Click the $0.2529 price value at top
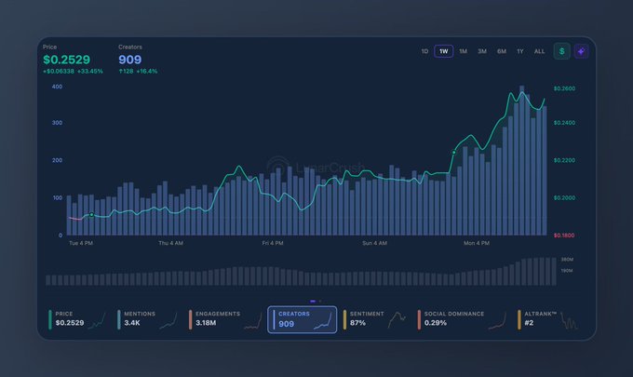633x377 pixels. (x=67, y=60)
